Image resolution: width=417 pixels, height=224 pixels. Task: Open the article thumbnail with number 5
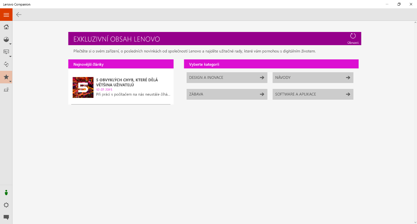coord(83,87)
